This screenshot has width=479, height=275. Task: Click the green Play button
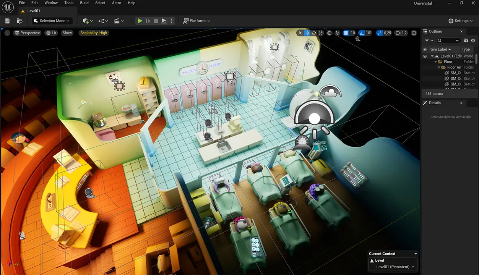tap(140, 21)
